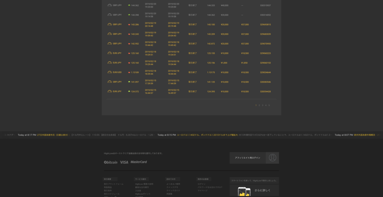This screenshot has height=197, width=383.
Task: Go to page 2 of trade history
Action: 259,105
